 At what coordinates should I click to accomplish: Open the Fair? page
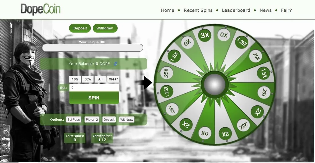(x=286, y=10)
